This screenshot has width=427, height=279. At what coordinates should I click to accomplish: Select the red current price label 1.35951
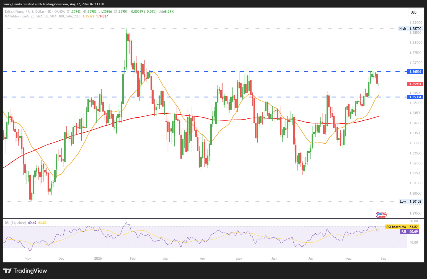(x=415, y=84)
